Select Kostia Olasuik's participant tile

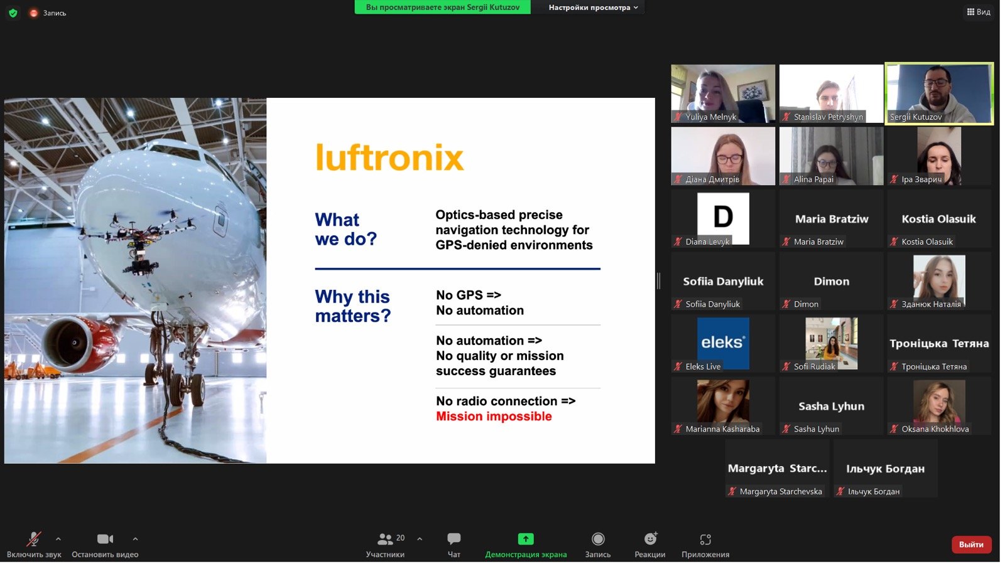pos(939,218)
